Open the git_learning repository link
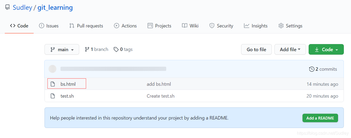The width and height of the screenshot is (351, 138). click(x=55, y=8)
